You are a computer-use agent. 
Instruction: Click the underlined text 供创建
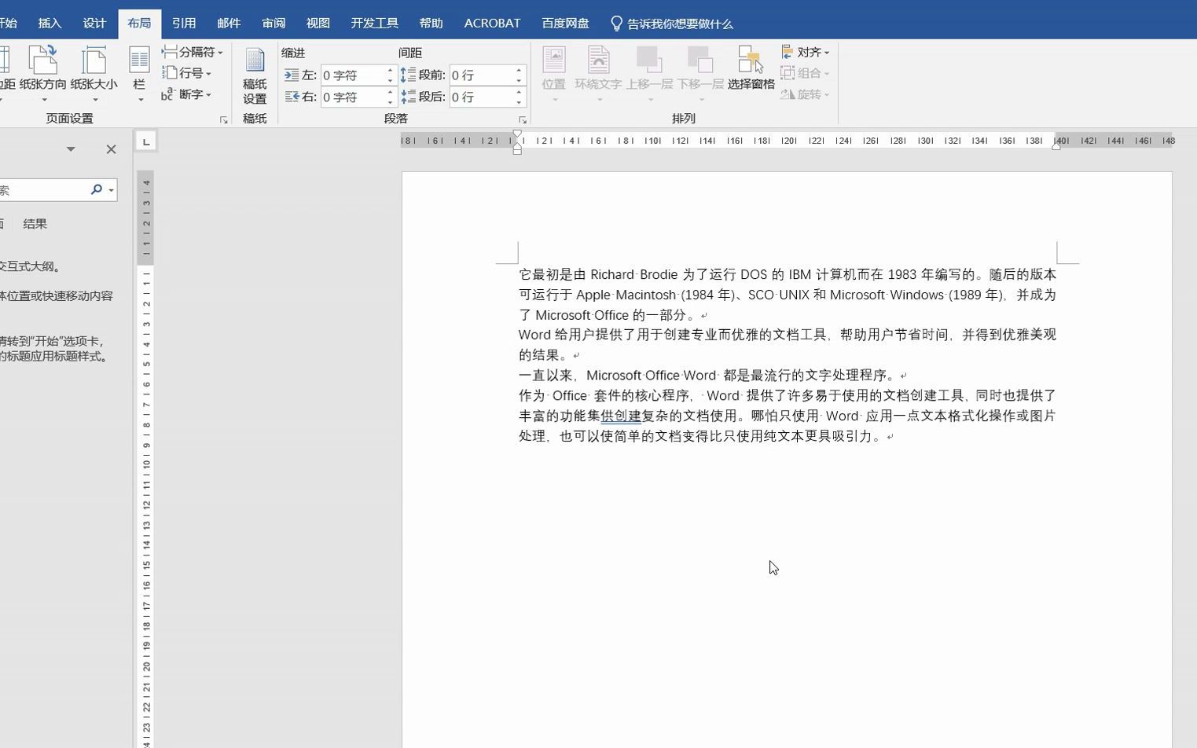click(x=621, y=416)
